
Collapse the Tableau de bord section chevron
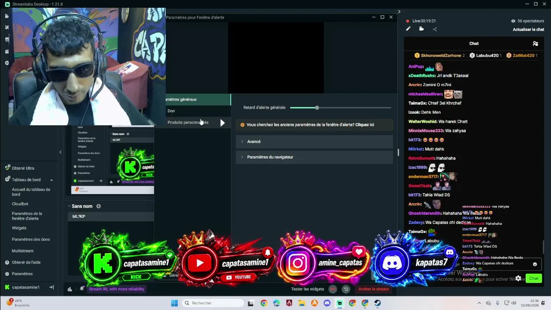click(x=51, y=180)
